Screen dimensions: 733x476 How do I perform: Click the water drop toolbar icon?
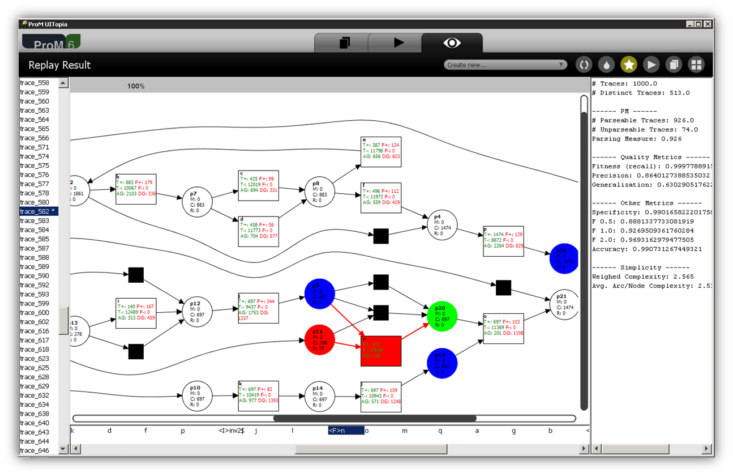point(606,65)
